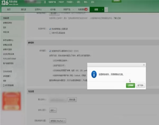159x125 pixels.
Task: Open 反垃圾/黑白名单 in the sidebar
Action: click(x=8, y=54)
